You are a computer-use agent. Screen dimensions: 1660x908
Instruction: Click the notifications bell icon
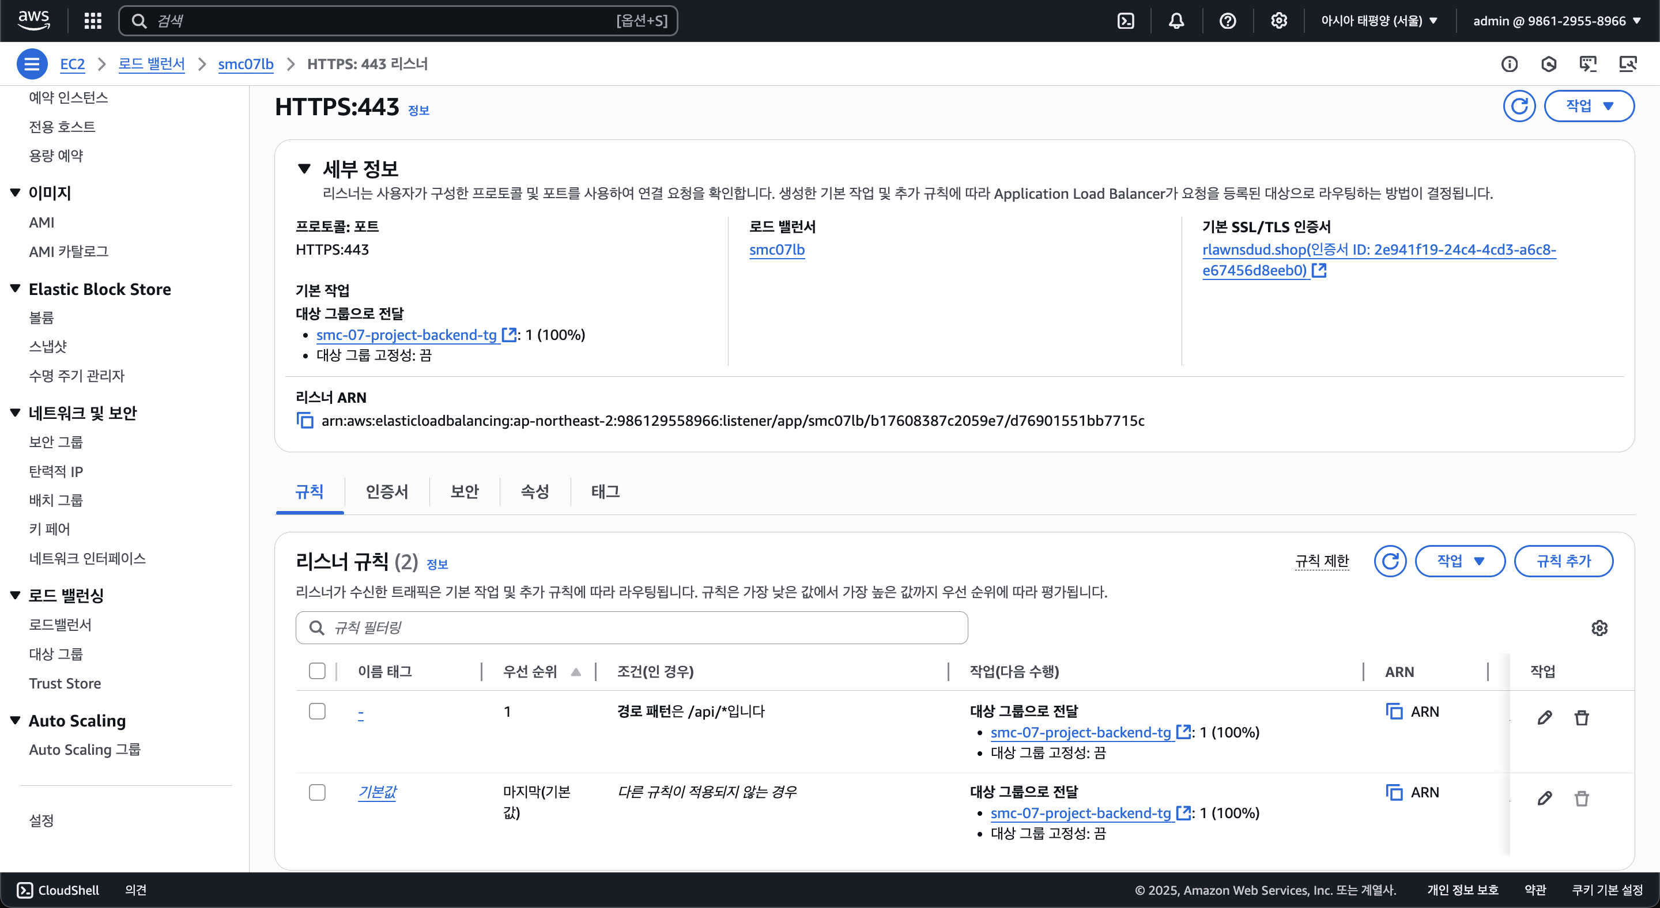click(x=1176, y=21)
